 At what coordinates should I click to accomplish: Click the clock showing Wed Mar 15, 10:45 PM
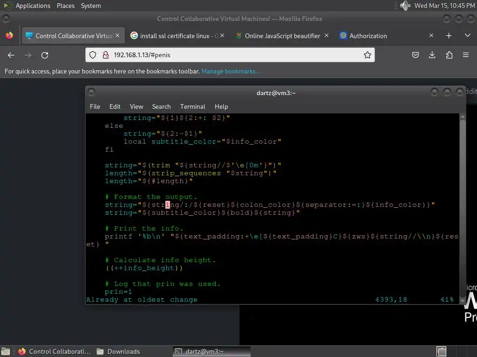tap(444, 6)
